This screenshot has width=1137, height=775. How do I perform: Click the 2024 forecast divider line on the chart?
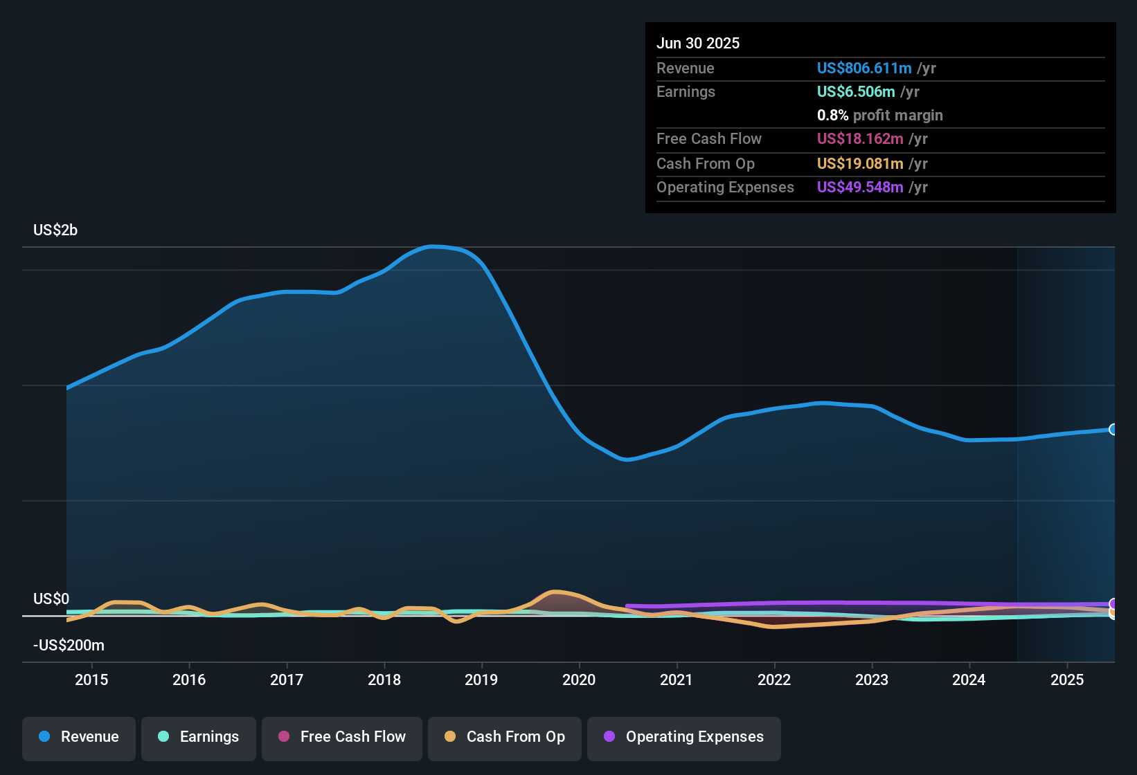coord(1018,450)
